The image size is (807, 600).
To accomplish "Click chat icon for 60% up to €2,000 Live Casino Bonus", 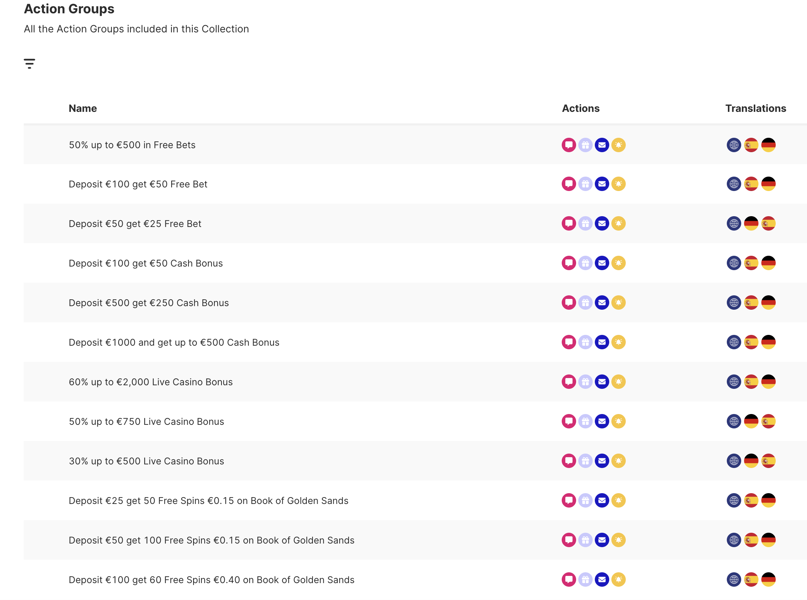I will (x=569, y=382).
